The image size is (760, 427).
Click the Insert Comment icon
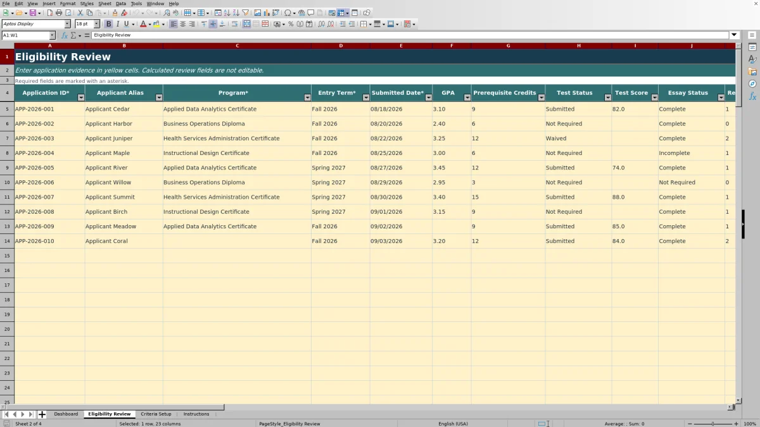[x=310, y=13]
